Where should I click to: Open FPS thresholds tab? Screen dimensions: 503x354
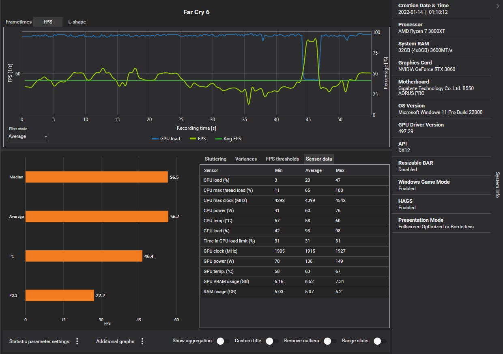(282, 159)
